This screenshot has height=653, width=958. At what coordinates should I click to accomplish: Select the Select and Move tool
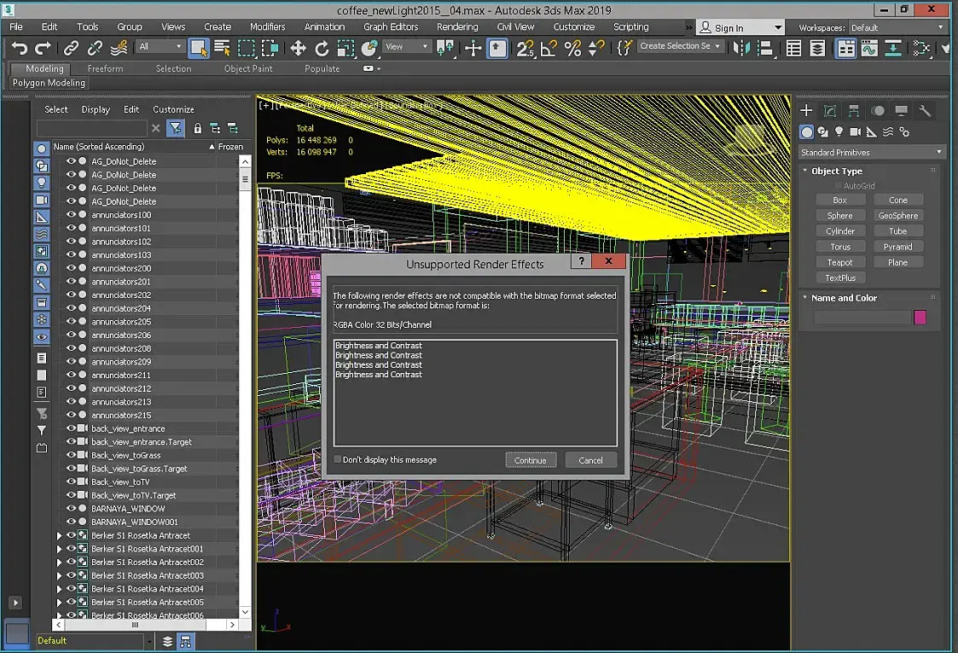point(298,48)
